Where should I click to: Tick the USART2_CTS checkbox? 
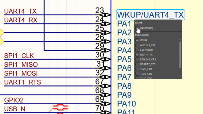(137, 64)
